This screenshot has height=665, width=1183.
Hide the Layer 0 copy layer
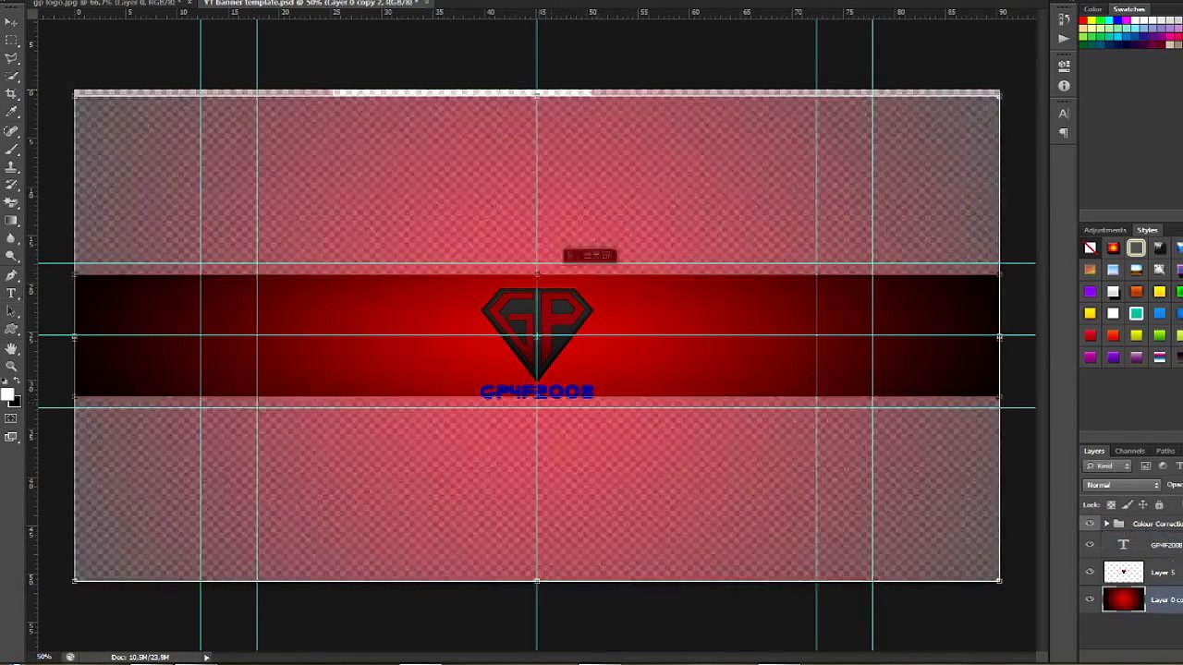[x=1090, y=600]
